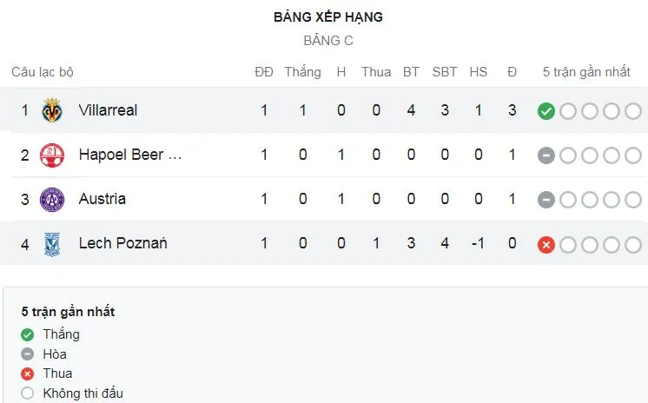Click Lech Poznań's red loss icon
648x403 pixels.
tap(546, 244)
